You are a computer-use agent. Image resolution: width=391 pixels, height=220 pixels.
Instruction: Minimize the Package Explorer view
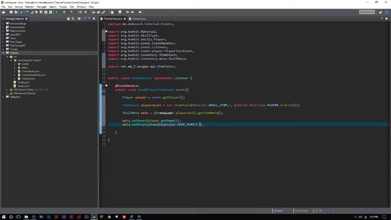(89, 18)
